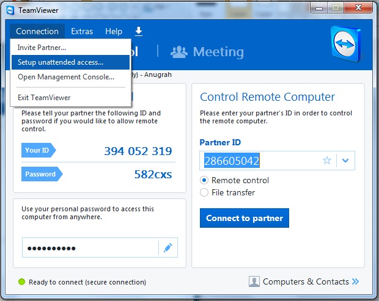This screenshot has height=301, width=379.
Task: Open Computers & Contacts panel
Action: pos(304,281)
